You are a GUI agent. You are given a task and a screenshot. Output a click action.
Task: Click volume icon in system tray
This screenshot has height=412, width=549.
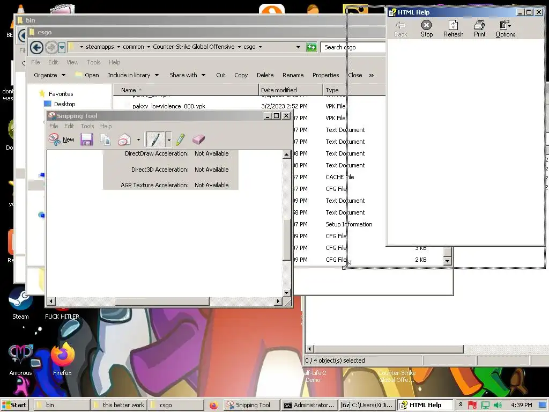[x=498, y=405]
